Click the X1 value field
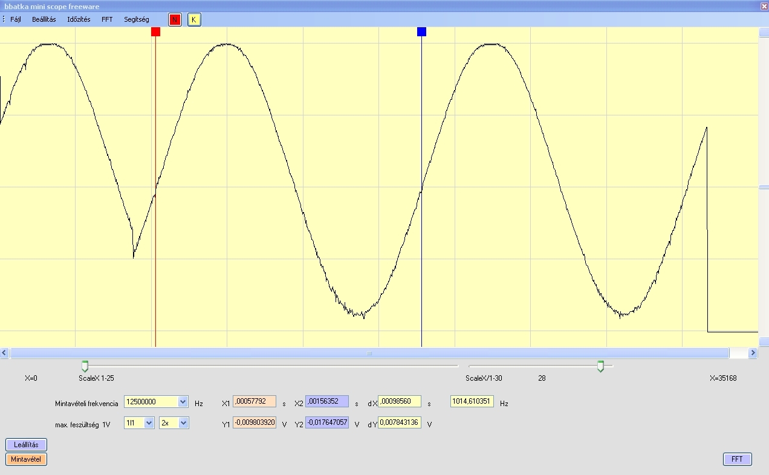The width and height of the screenshot is (769, 475). click(x=255, y=401)
